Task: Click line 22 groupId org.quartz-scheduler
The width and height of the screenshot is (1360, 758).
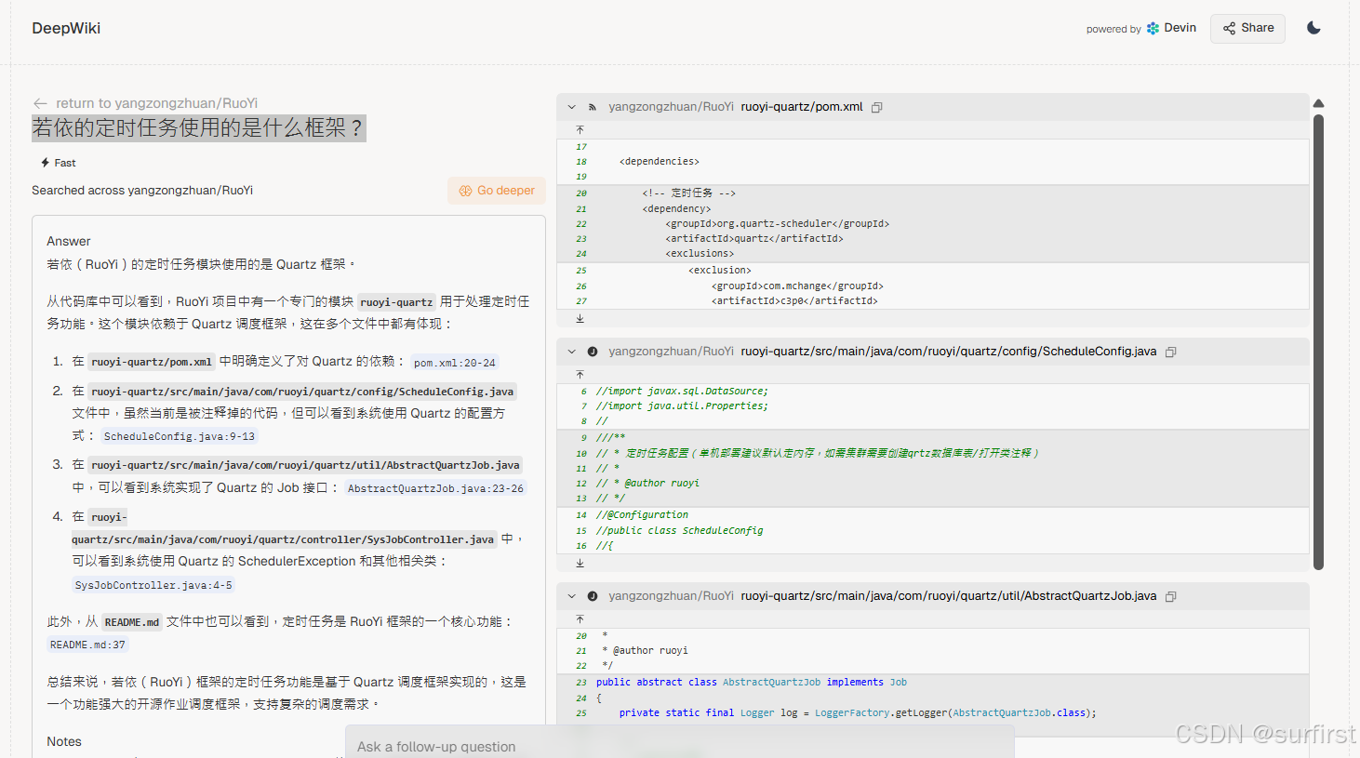Action: coord(777,224)
